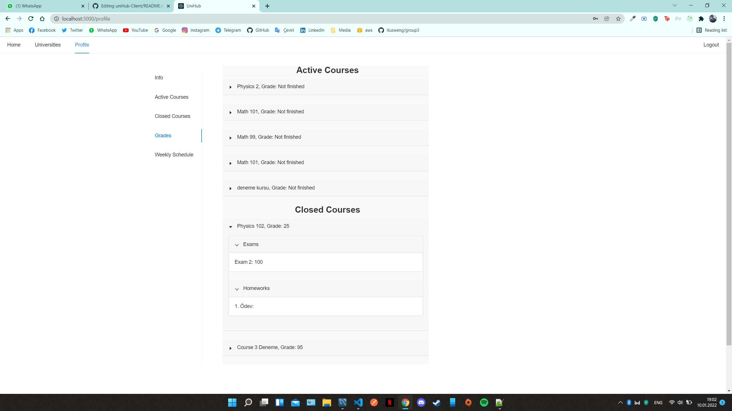Click the Logout link
Viewport: 732px width, 411px height.
click(711, 45)
